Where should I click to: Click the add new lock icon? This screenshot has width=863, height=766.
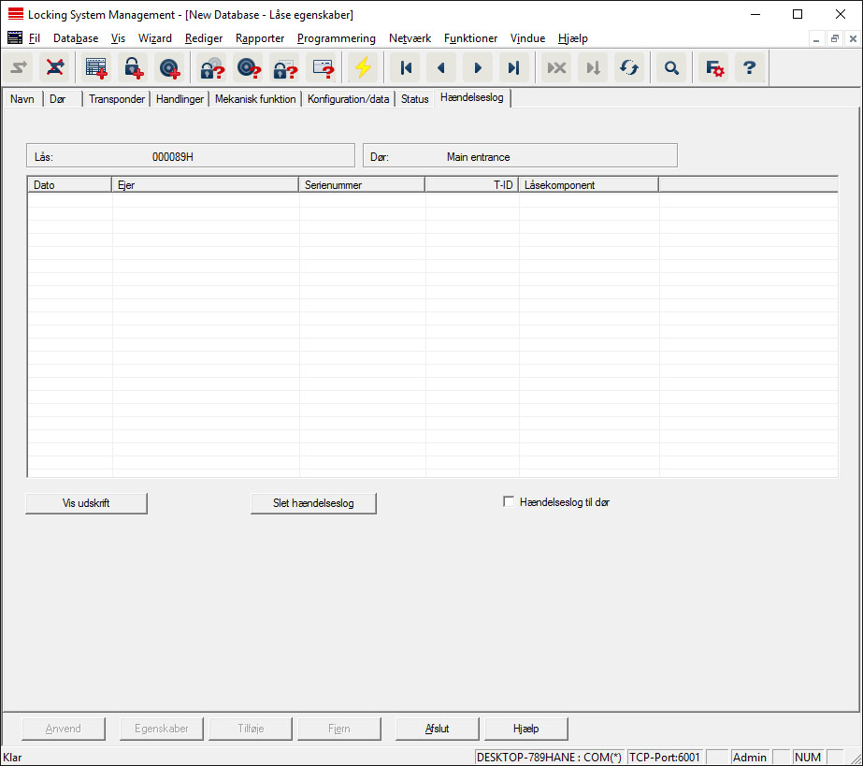[133, 68]
